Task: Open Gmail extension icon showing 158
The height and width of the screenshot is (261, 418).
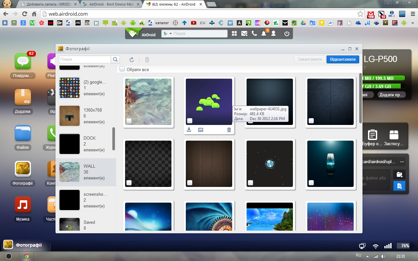Action: coord(371,14)
